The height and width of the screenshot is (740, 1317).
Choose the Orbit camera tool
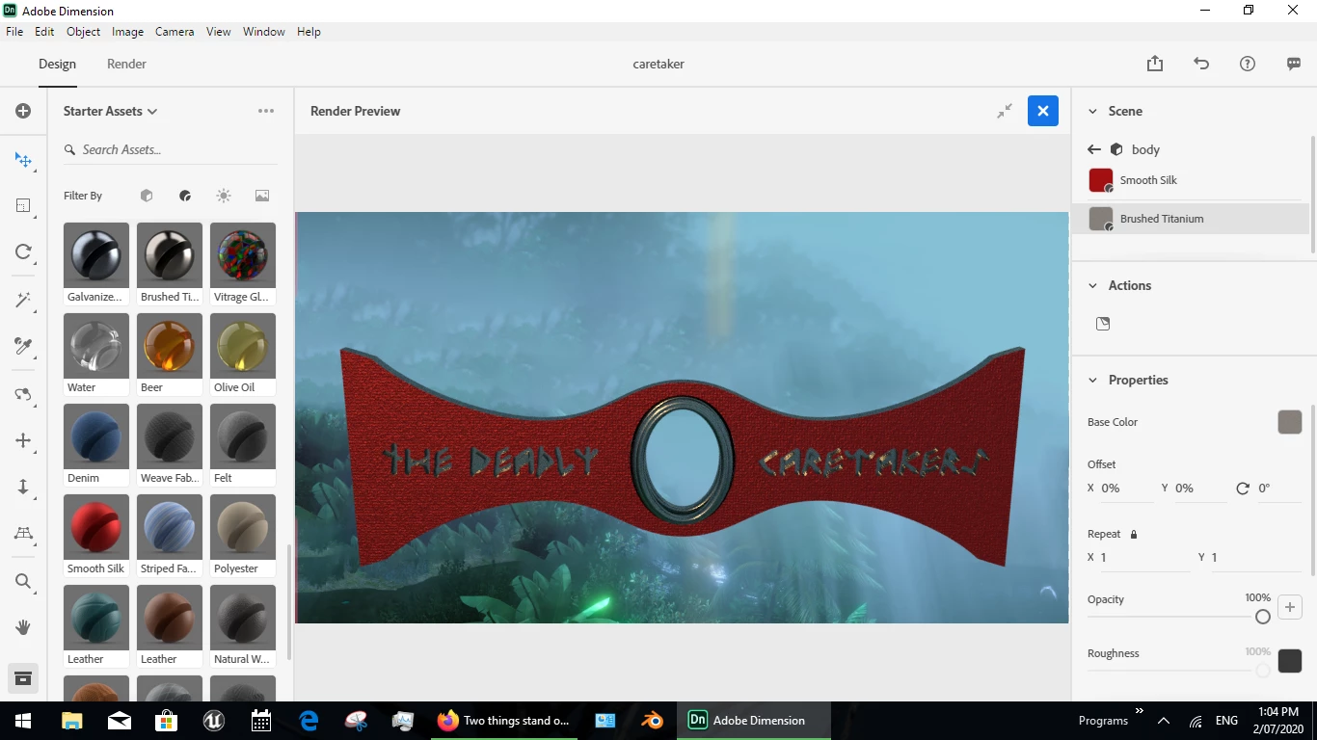23,394
